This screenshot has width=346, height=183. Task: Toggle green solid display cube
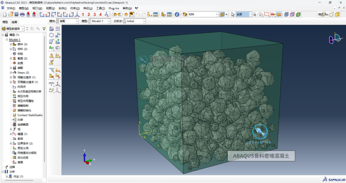[298, 14]
